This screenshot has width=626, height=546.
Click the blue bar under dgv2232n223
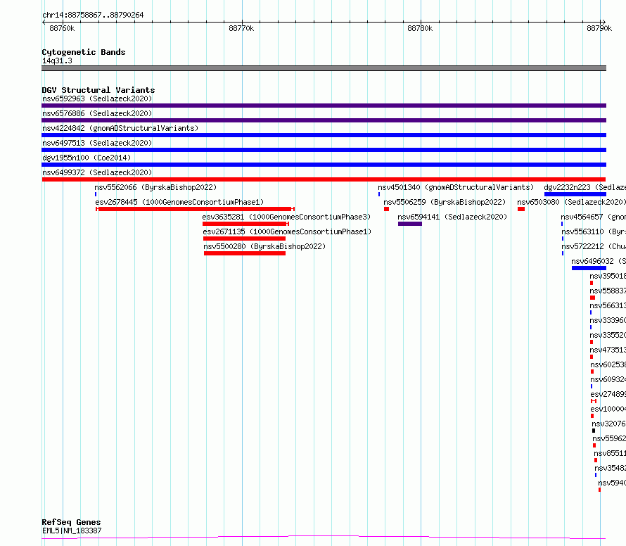[x=575, y=194]
